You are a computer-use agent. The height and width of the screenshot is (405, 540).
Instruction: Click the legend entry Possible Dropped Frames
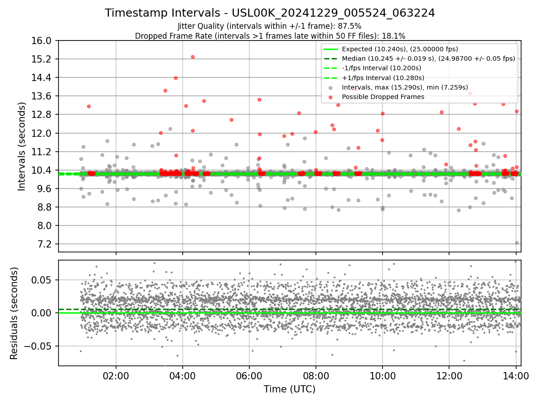(383, 97)
